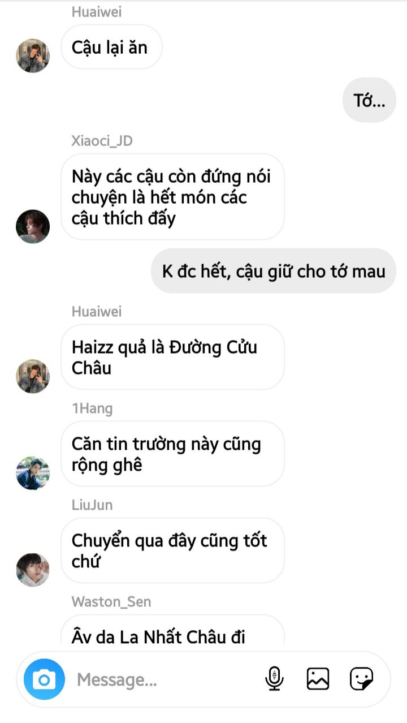
Task: Open the camera from the blue button
Action: point(44,679)
